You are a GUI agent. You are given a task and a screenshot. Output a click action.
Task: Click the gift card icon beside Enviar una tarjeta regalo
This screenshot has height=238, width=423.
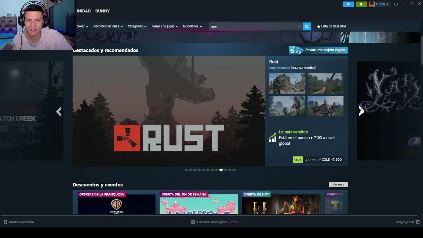[296, 50]
